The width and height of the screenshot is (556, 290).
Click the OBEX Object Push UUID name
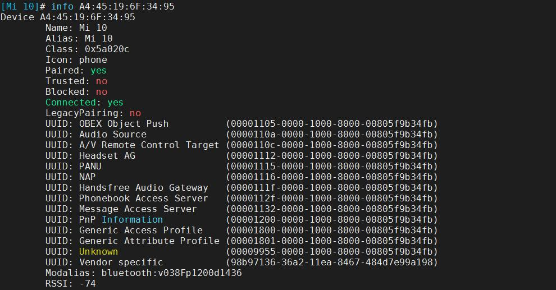[x=124, y=123]
